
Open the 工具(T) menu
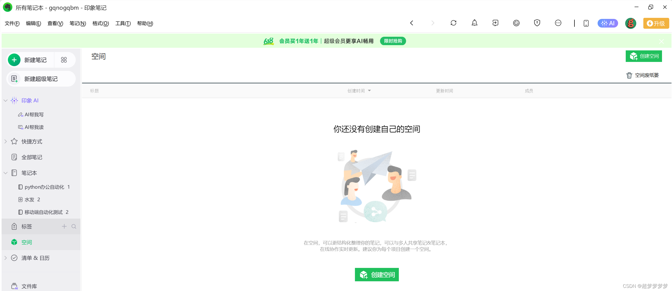pyautogui.click(x=123, y=23)
